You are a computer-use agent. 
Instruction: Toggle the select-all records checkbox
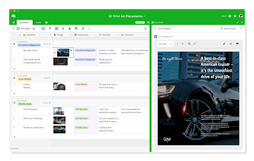click(x=14, y=35)
